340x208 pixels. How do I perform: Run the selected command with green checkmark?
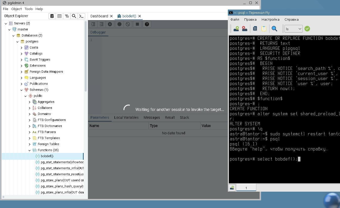[x=307, y=29]
